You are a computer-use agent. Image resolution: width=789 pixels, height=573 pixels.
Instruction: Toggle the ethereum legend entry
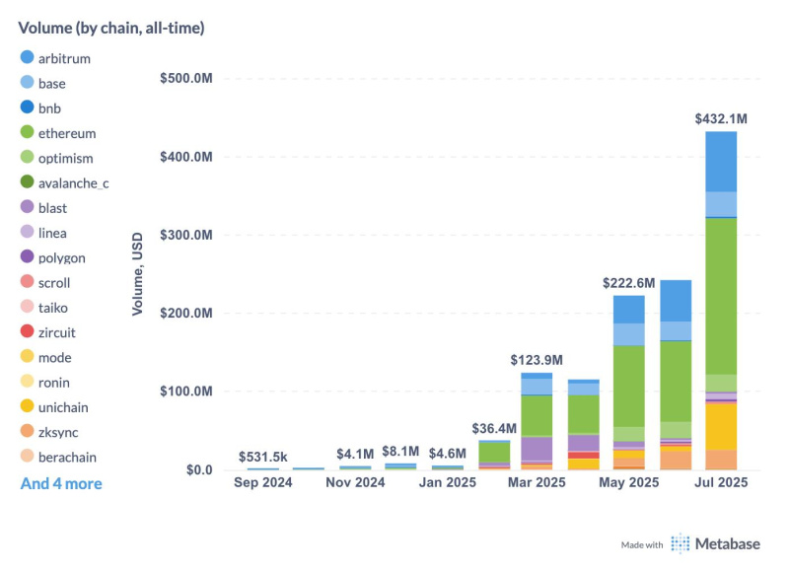pyautogui.click(x=66, y=133)
